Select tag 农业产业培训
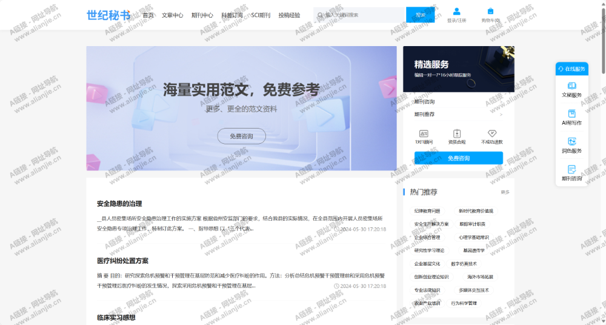The image size is (606, 325). (427, 303)
